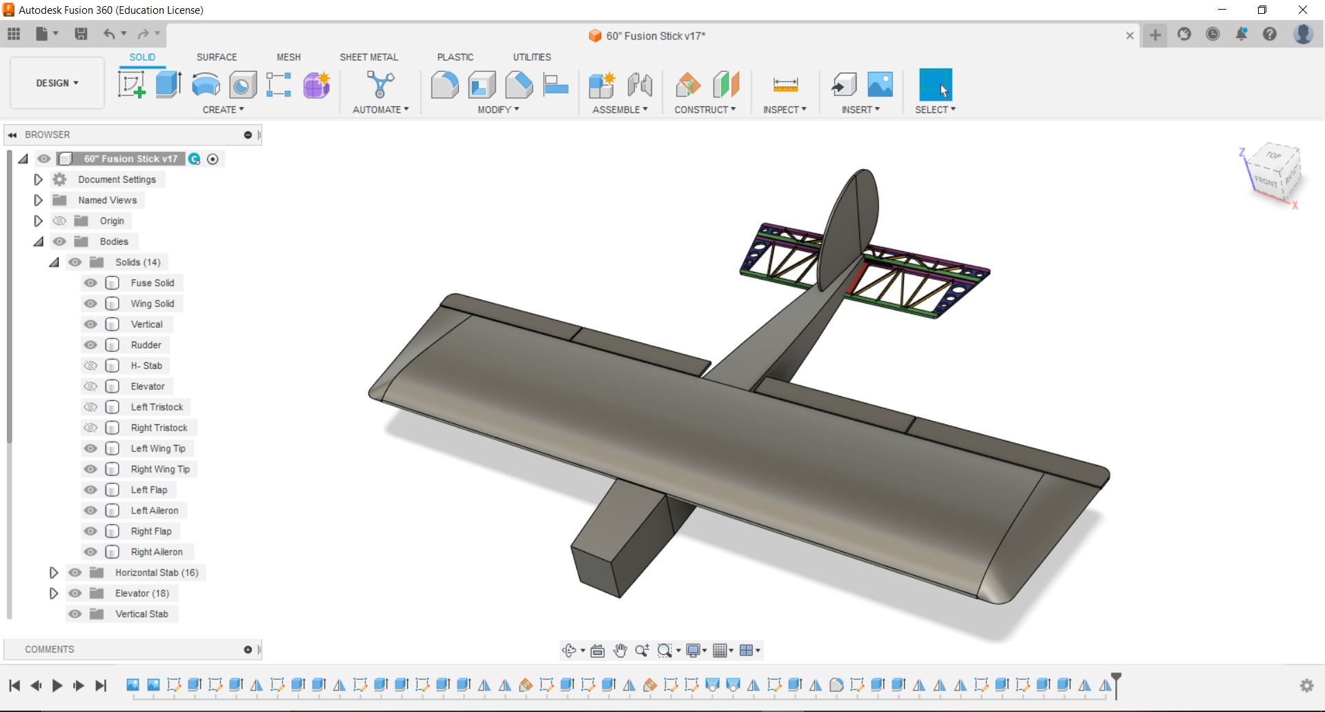The width and height of the screenshot is (1325, 712).
Task: Switch to the SHEET METAL tab
Action: coord(369,57)
